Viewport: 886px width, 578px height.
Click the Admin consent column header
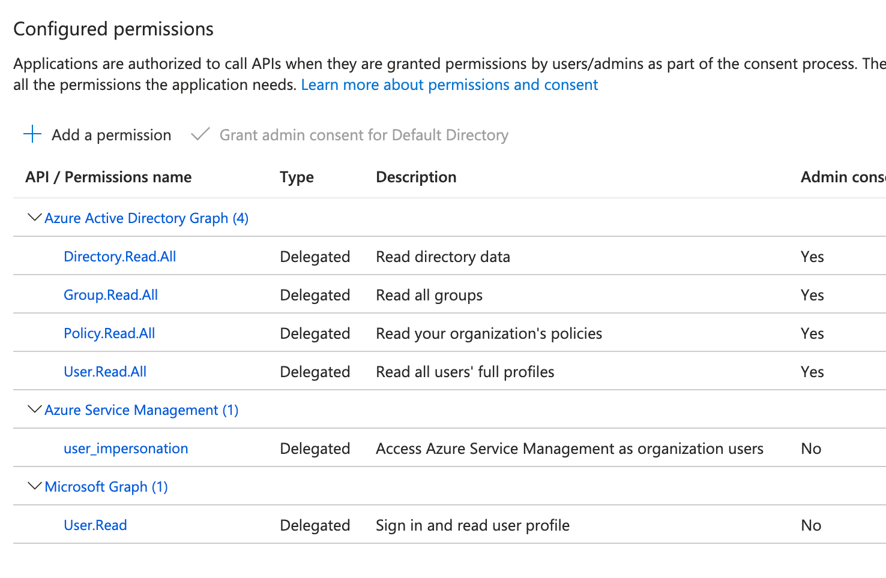tap(843, 177)
